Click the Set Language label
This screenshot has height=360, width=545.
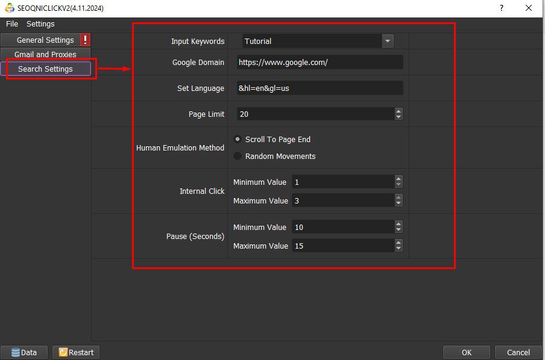201,88
